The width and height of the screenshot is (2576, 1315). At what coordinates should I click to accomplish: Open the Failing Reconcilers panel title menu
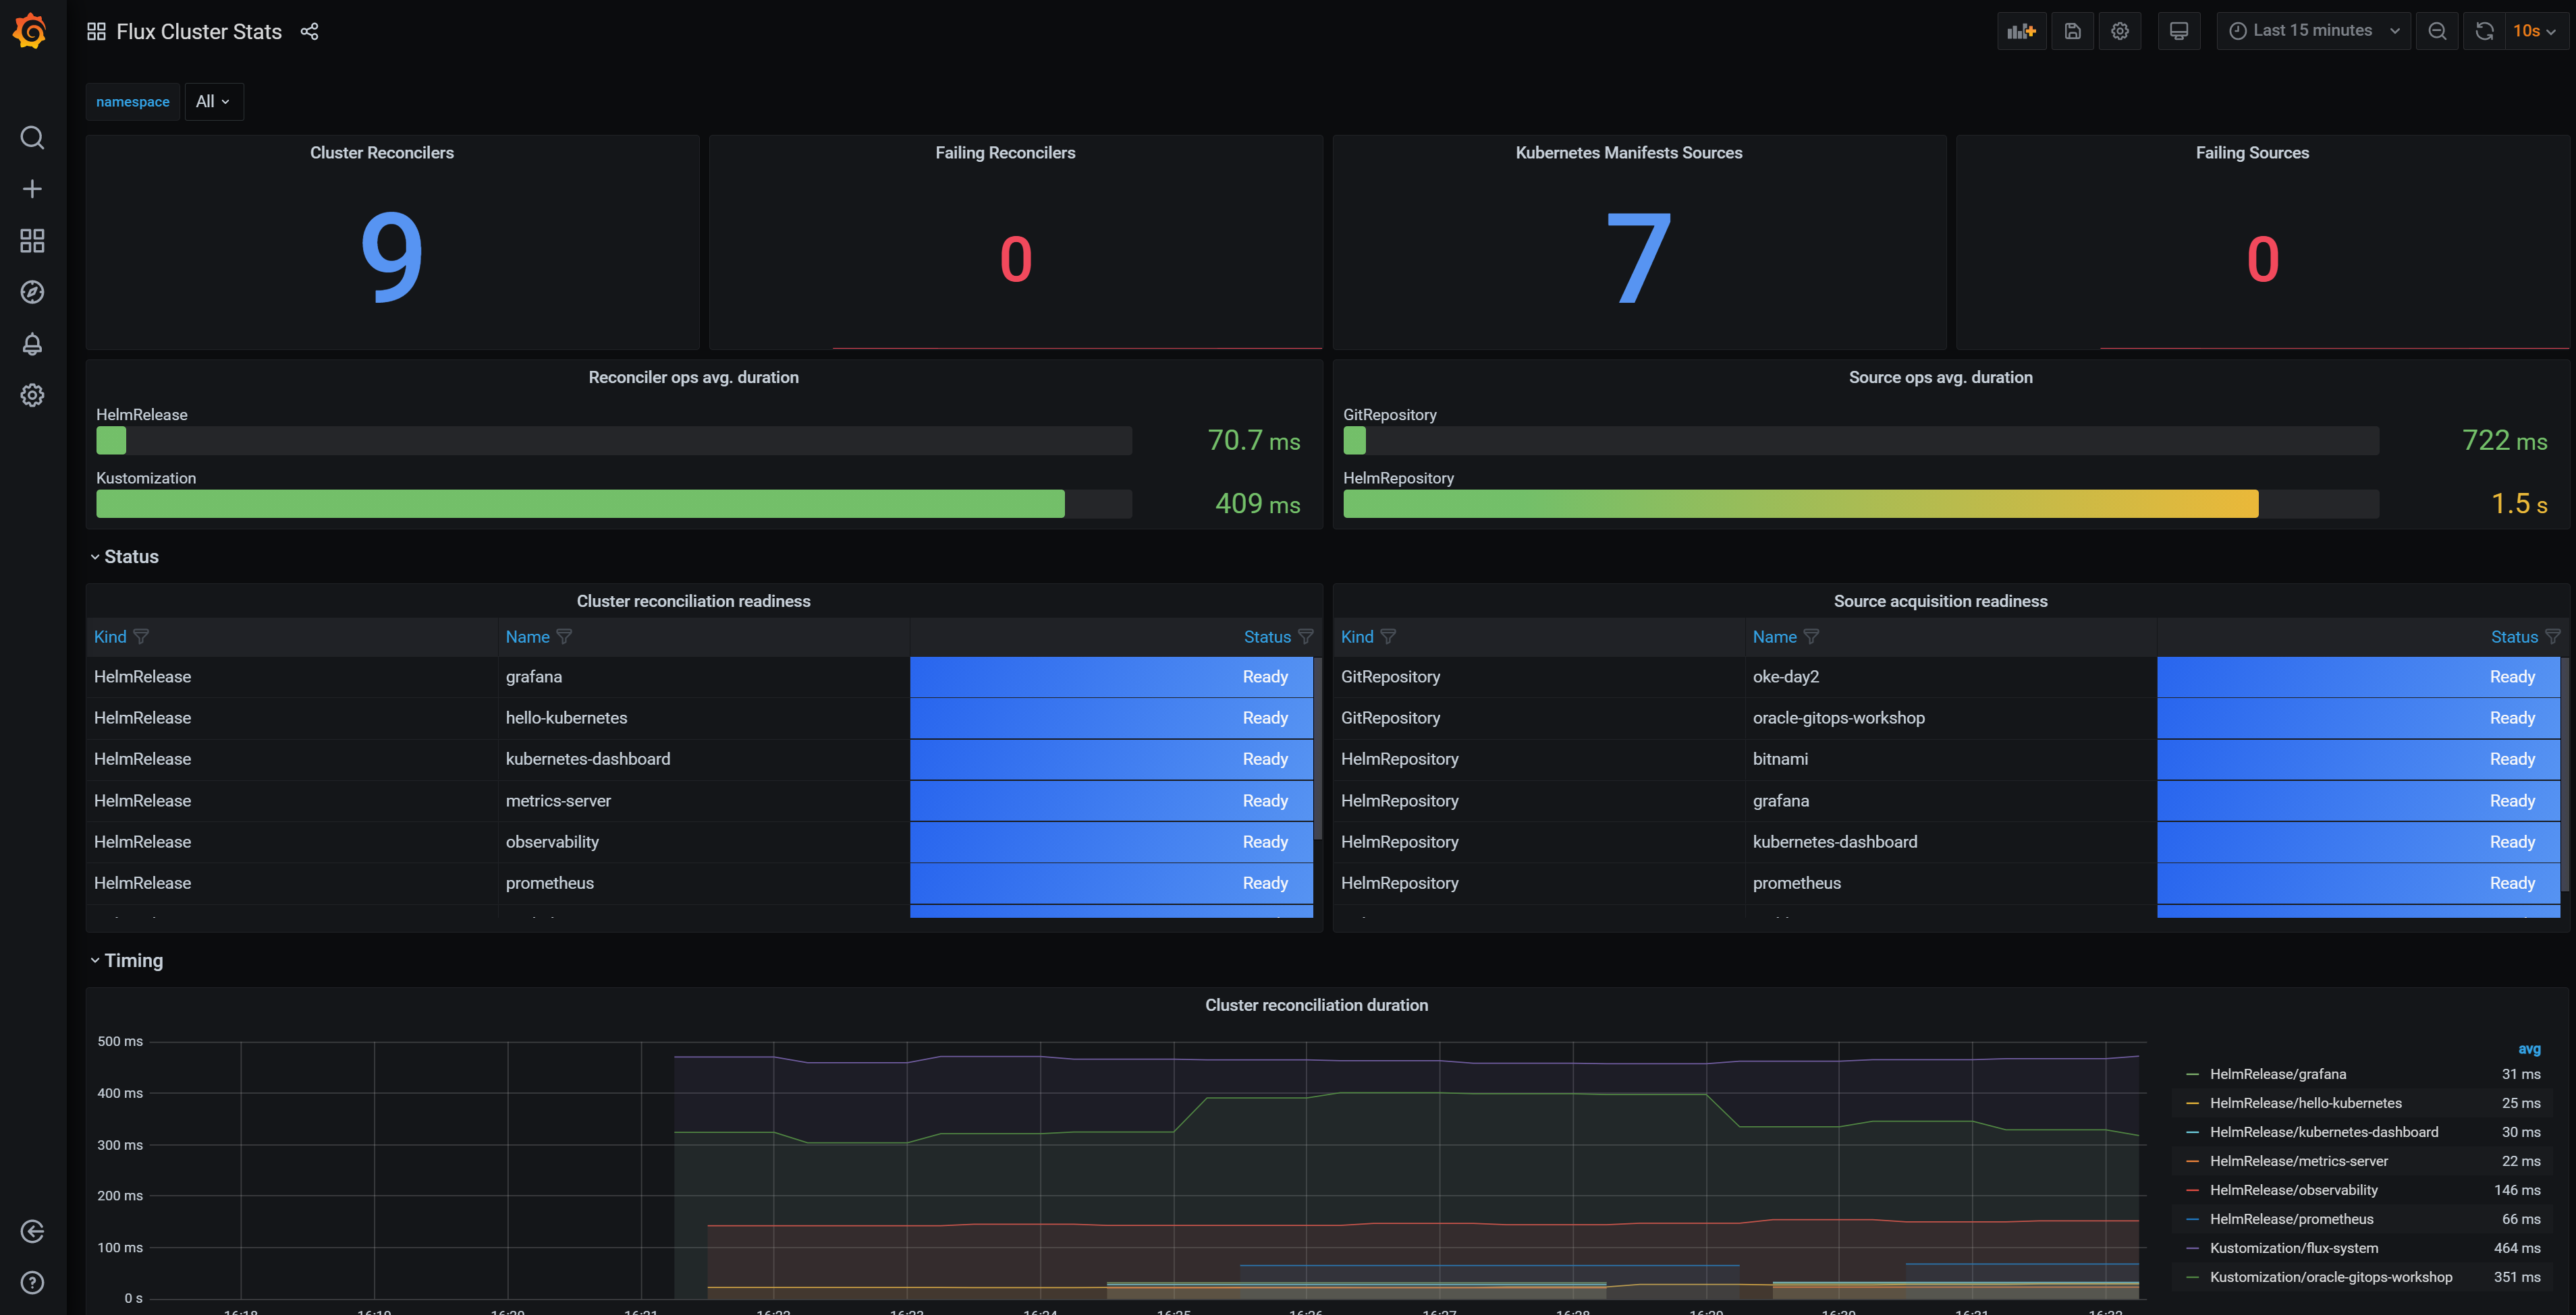(x=1005, y=153)
